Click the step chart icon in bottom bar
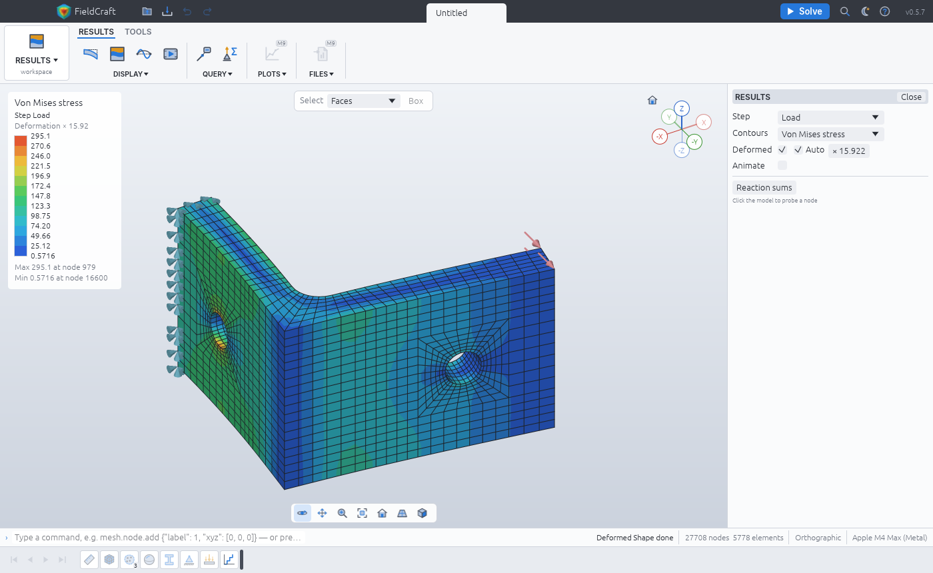 pyautogui.click(x=229, y=560)
